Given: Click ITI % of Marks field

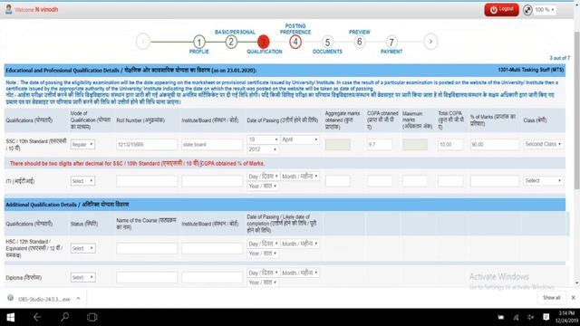Looking at the screenshot, I should pyautogui.click(x=495, y=181).
